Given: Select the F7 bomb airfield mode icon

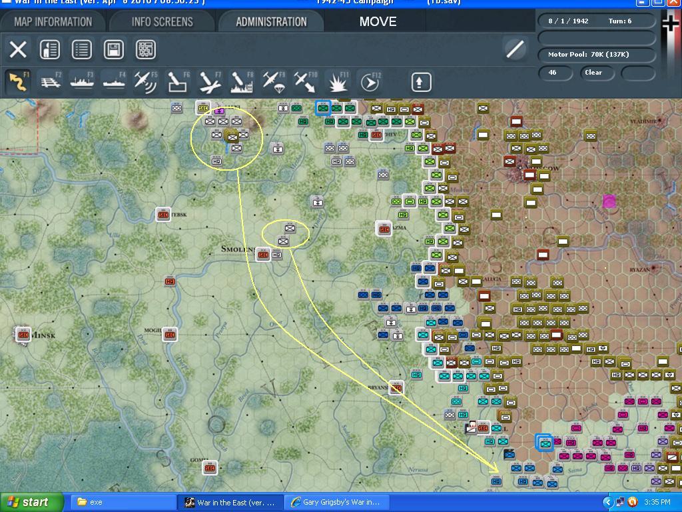Looking at the screenshot, I should click(x=210, y=82).
